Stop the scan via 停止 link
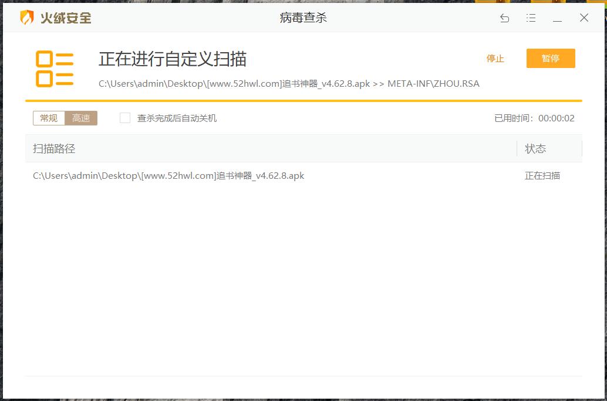Screen dimensions: 607x401 point(495,58)
